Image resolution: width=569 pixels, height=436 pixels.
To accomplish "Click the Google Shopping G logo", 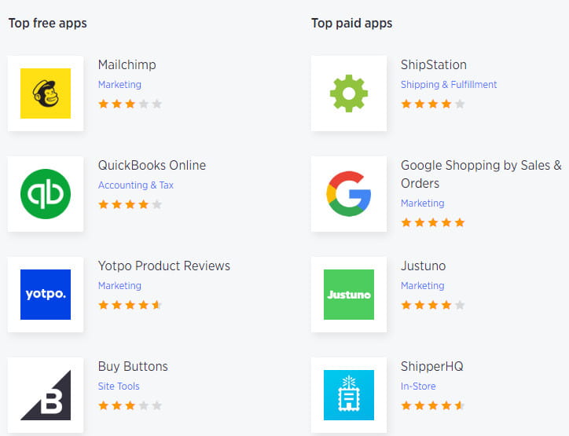I will click(x=349, y=194).
